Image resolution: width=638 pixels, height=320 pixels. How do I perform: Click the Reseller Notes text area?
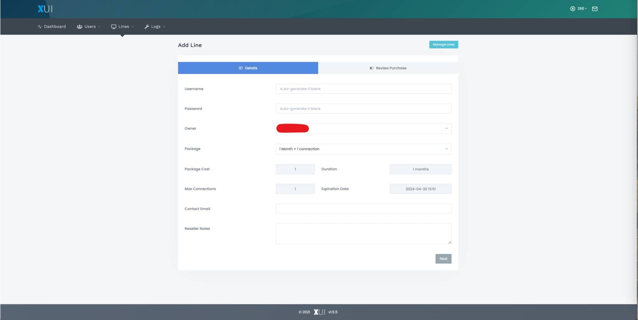(363, 234)
